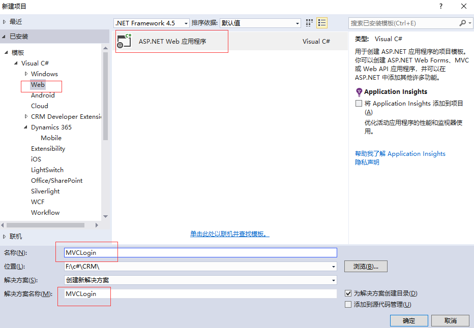Open the .NET Framework 4.5 dropdown
Viewport: 474px width, 328px height.
(152, 23)
